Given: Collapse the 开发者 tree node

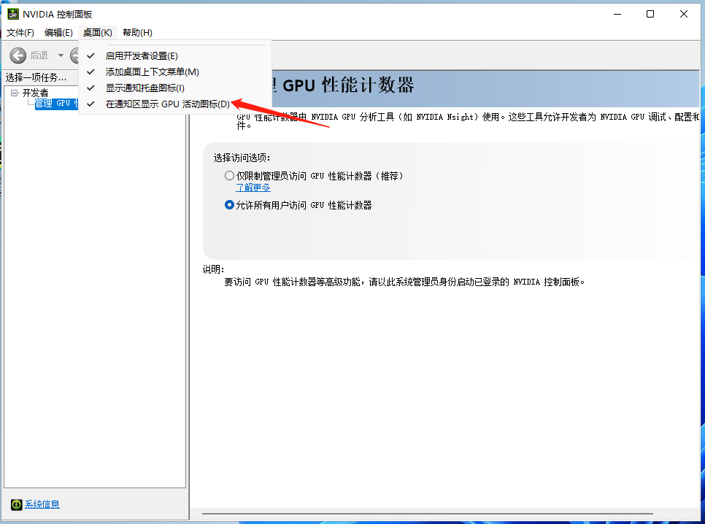Looking at the screenshot, I should [15, 93].
